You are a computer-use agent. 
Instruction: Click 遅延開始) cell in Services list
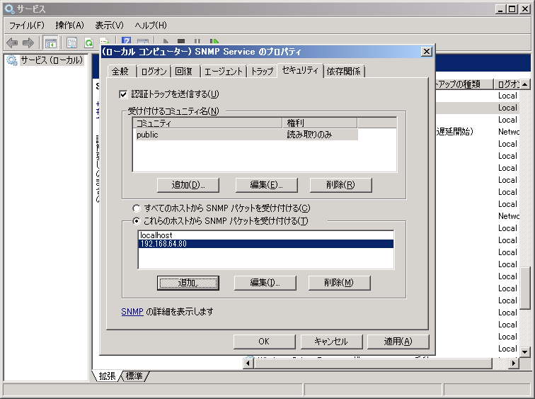pos(455,132)
